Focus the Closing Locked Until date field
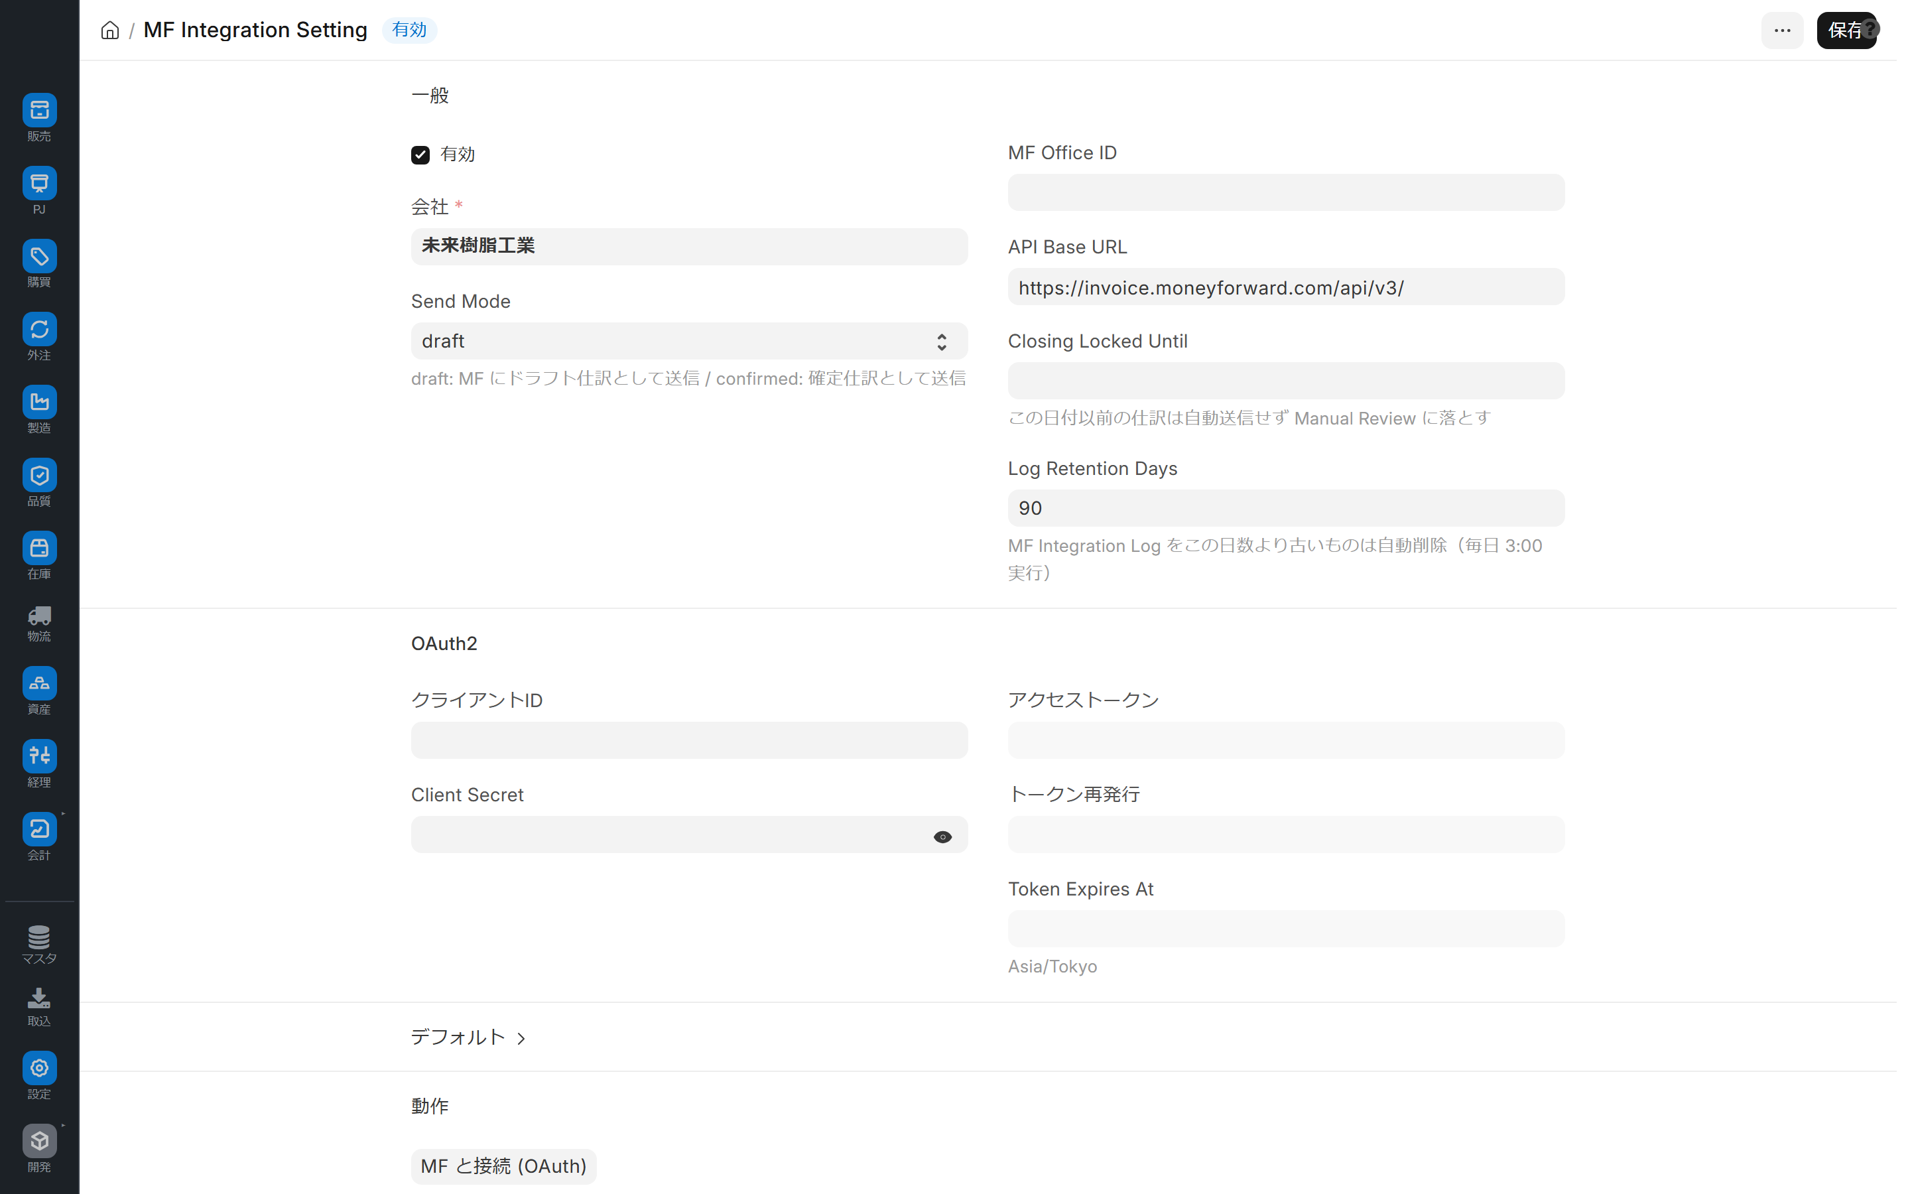Screen dimensions: 1910x1194 pyautogui.click(x=1286, y=381)
